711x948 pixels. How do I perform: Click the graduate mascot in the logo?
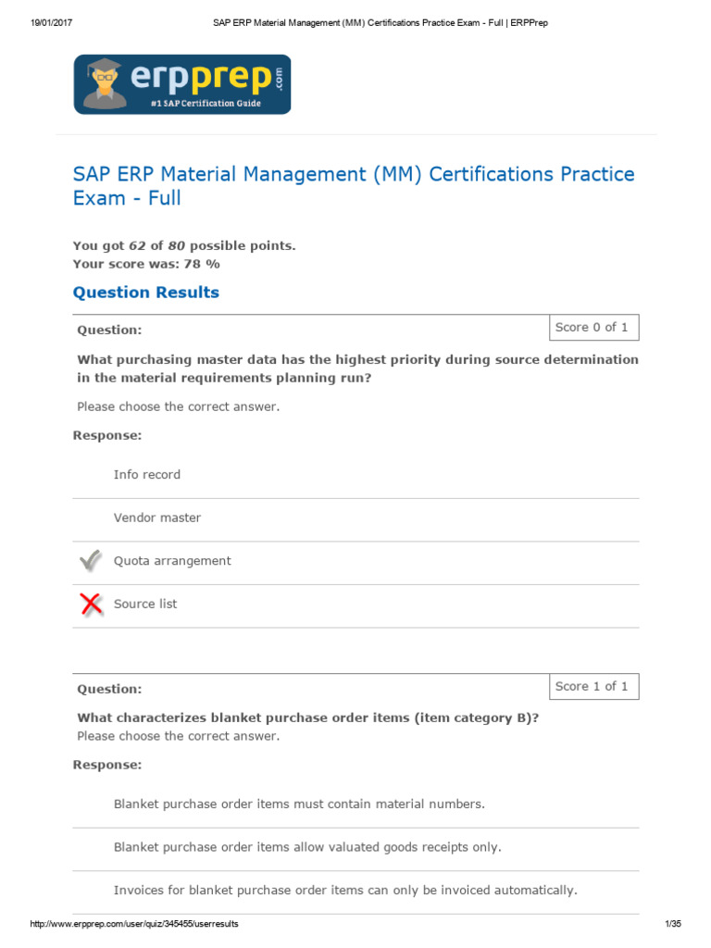pos(103,83)
